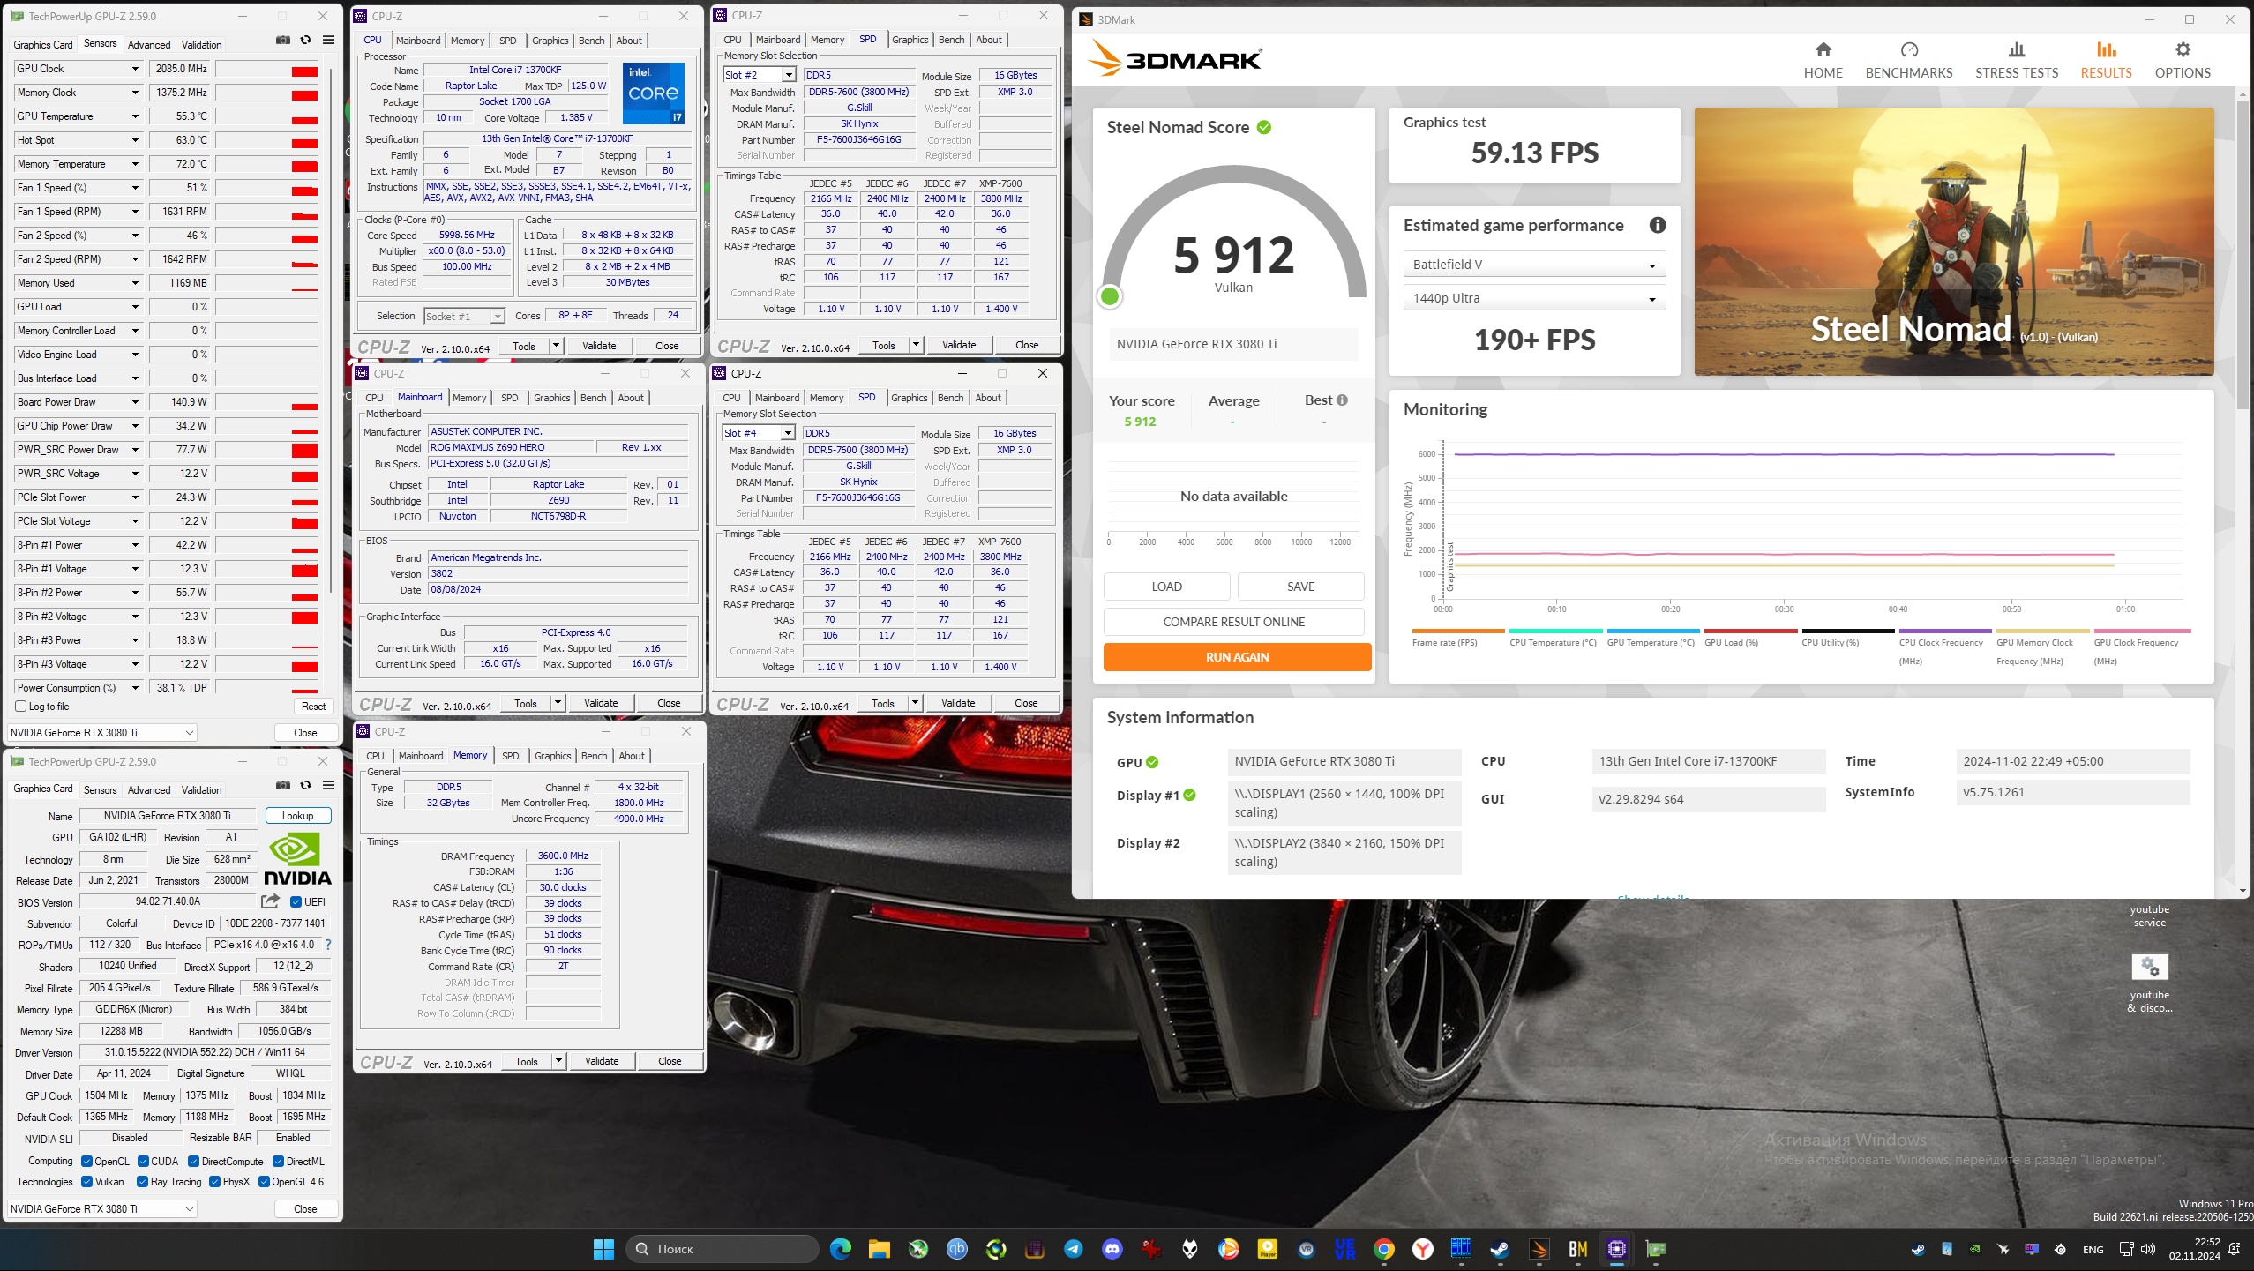2254x1271 pixels.
Task: Expand Board Power Draw sensor dropdown
Action: click(x=135, y=402)
